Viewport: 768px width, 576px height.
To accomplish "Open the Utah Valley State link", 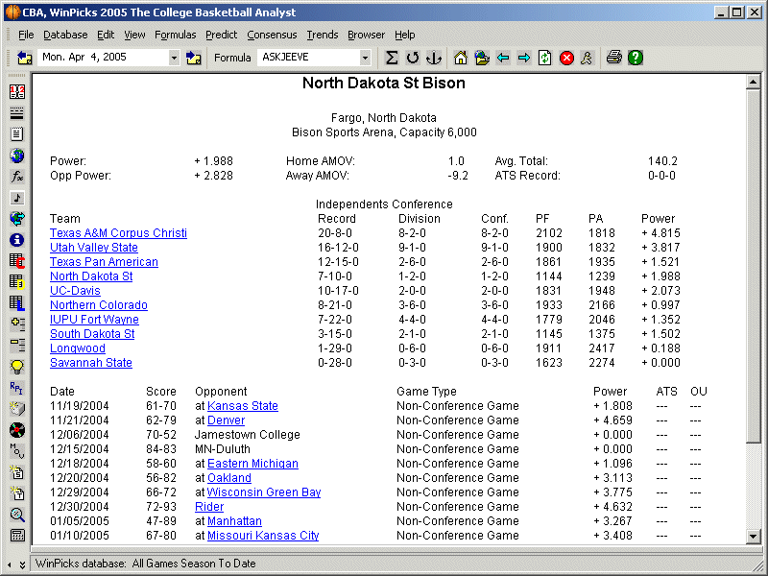I will click(x=94, y=248).
